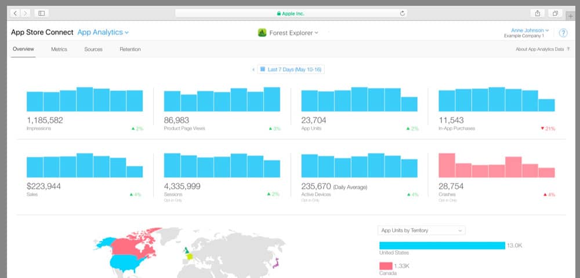
Task: Click the 1,185,582 impressions value
Action: (45, 120)
